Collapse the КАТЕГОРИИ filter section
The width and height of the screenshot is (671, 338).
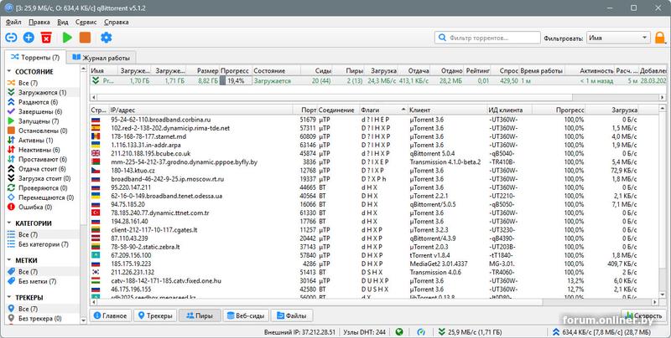coord(10,223)
